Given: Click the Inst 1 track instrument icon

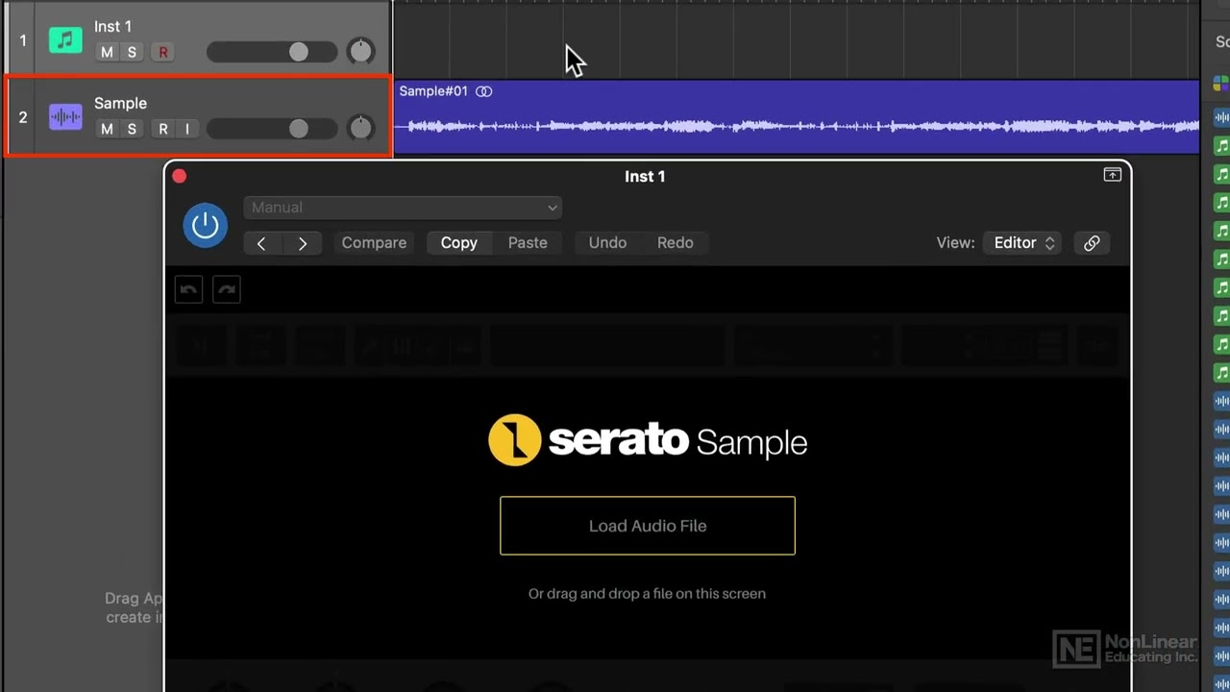Looking at the screenshot, I should click(x=65, y=40).
